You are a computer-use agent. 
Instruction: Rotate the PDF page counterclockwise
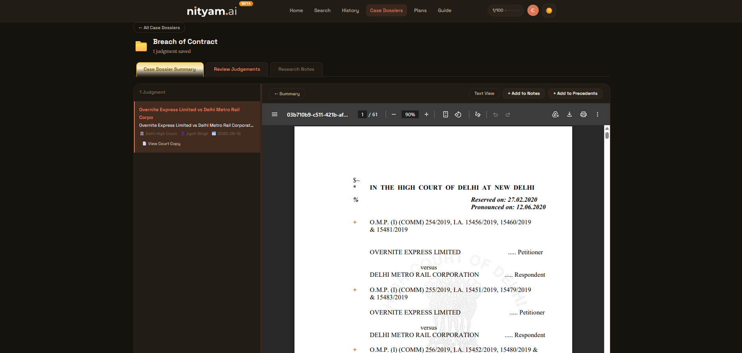click(458, 114)
